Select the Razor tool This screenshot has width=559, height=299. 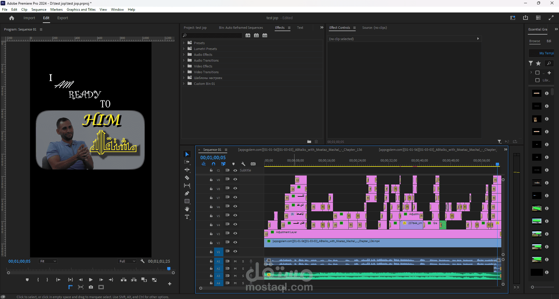[187, 178]
